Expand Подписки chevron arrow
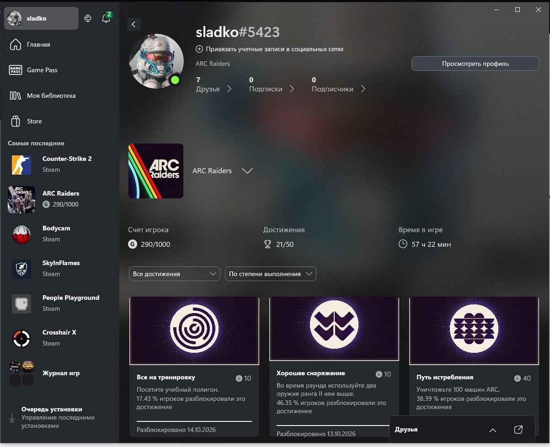 (292, 89)
